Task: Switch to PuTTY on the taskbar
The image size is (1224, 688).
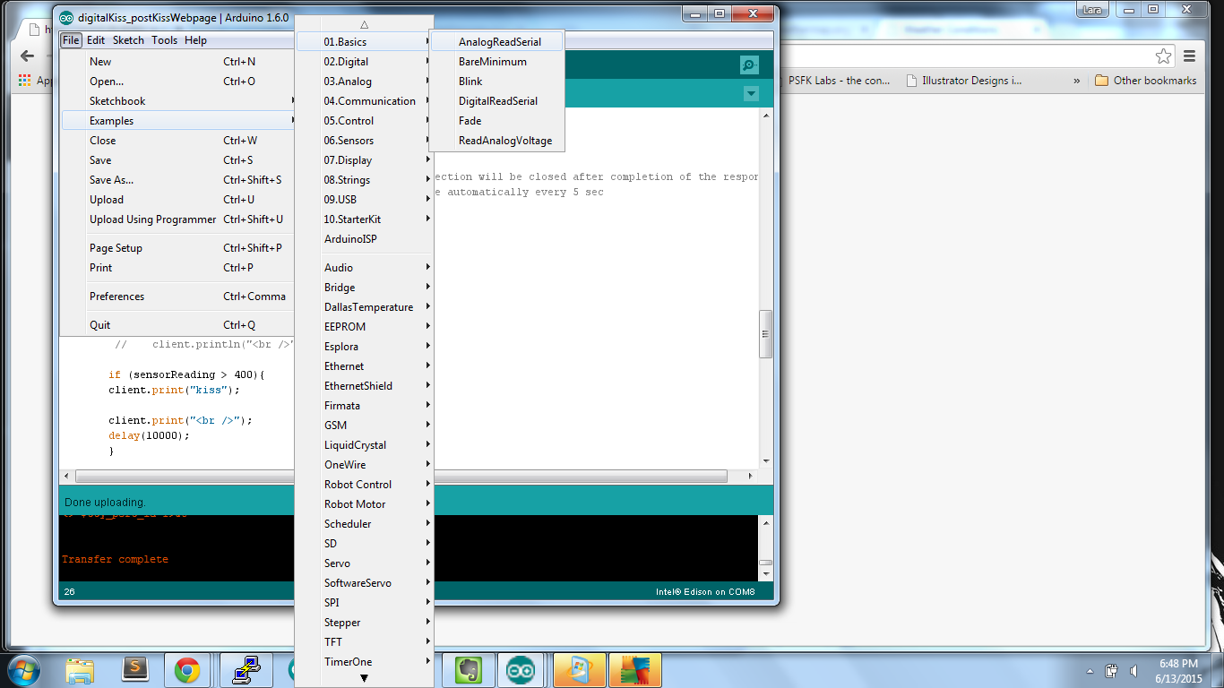Action: [246, 670]
